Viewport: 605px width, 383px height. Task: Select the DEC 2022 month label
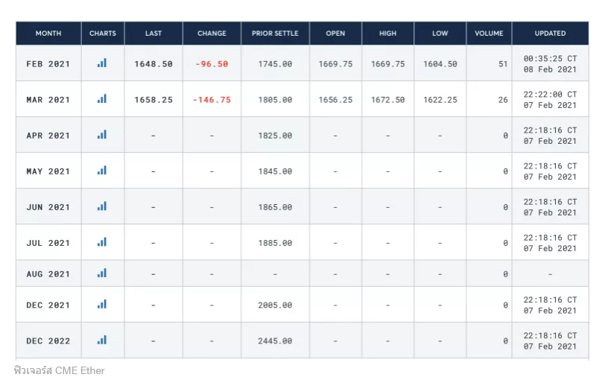coord(48,341)
